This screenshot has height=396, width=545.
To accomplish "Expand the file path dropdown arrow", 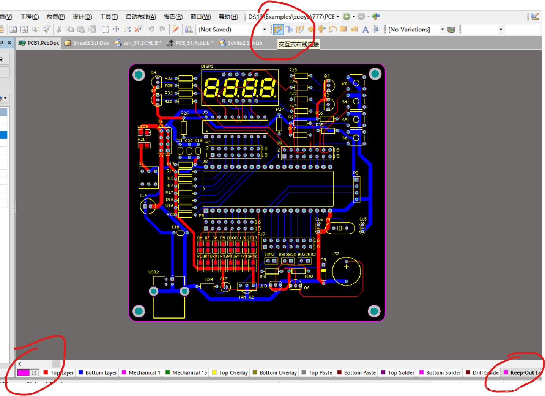I will pos(337,17).
